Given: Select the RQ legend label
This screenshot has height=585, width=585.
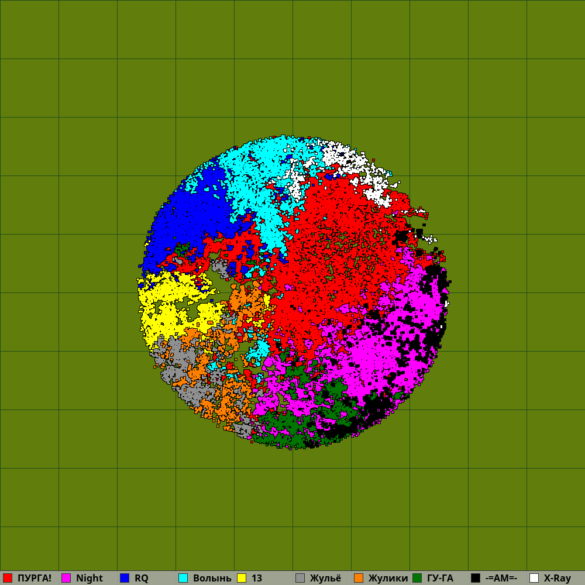Looking at the screenshot, I should (x=142, y=578).
